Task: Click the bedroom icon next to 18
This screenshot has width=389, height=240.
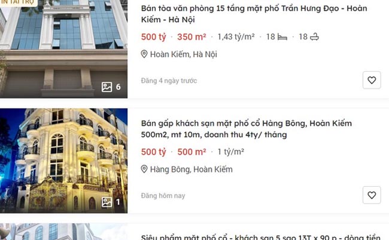Action: coord(282,37)
